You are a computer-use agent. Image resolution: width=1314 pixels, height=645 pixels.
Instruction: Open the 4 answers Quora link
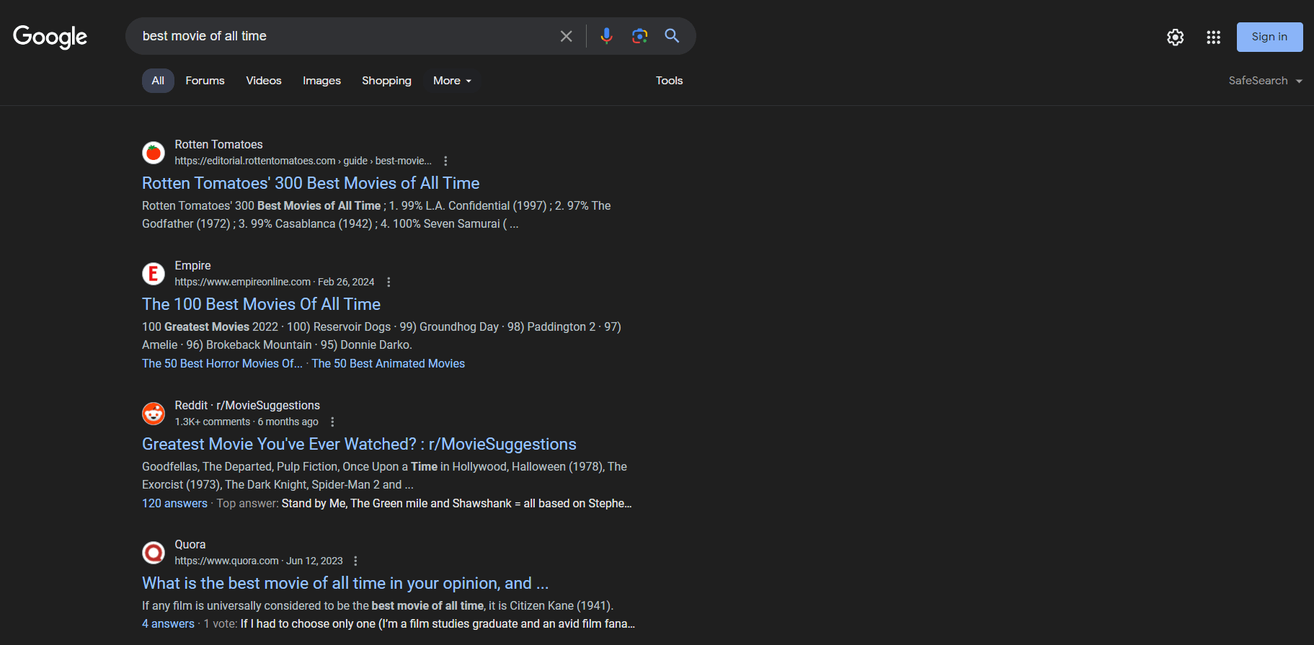coord(168,623)
